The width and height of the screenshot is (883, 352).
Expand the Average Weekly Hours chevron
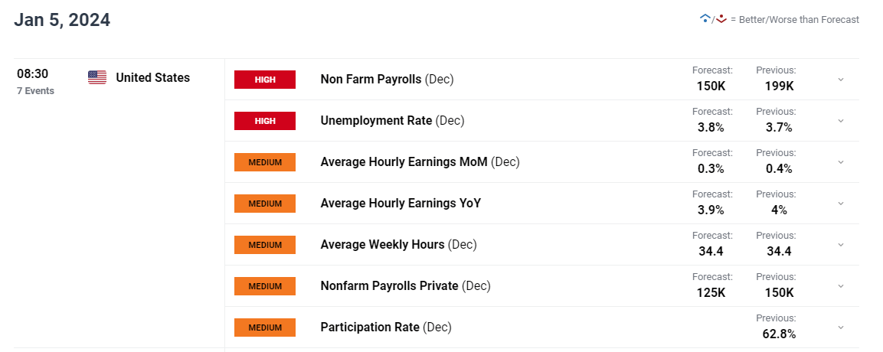click(x=840, y=245)
